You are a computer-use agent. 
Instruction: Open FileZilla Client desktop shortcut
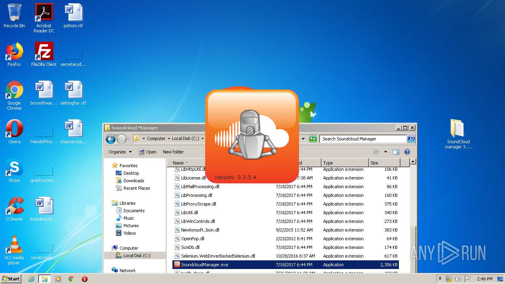click(x=44, y=54)
